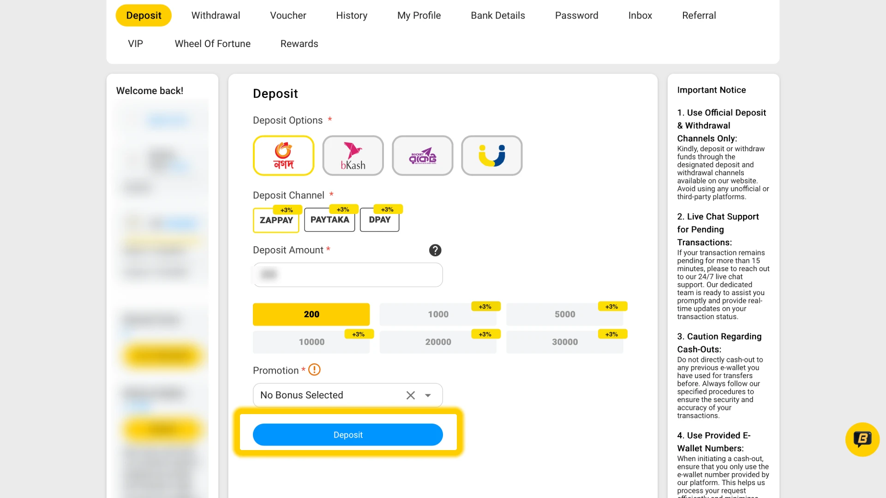Select the PAYTAKA deposit channel
886x498 pixels.
pyautogui.click(x=329, y=219)
